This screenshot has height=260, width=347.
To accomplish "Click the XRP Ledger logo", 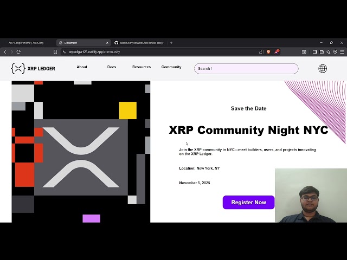I will point(33,69).
